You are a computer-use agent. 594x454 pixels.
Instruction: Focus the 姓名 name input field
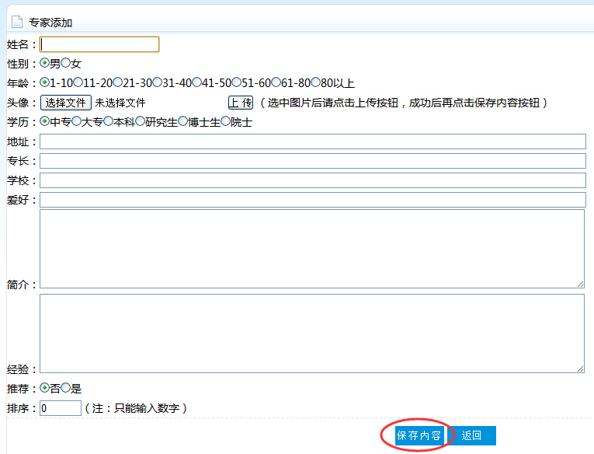tap(99, 44)
